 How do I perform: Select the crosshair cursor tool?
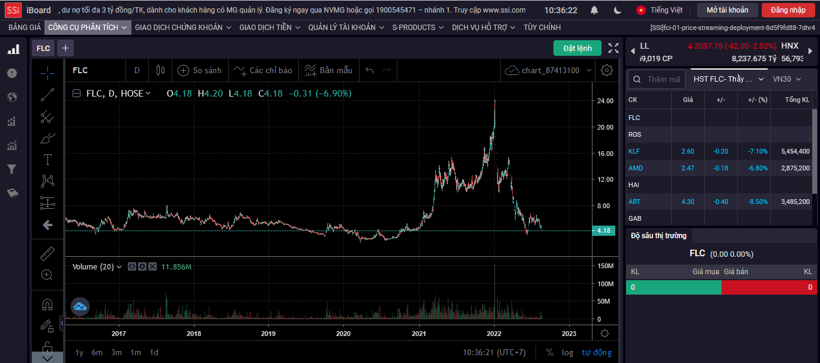(47, 73)
